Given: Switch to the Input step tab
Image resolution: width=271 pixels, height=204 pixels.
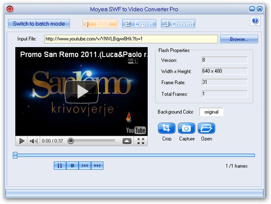Looking at the screenshot, I should 100,24.
